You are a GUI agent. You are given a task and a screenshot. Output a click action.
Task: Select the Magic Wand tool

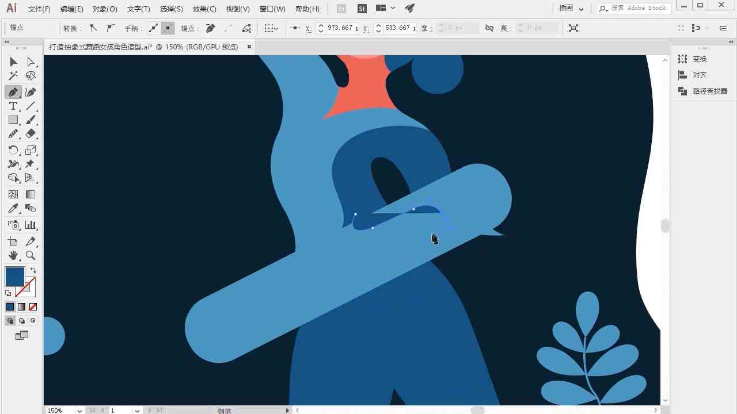click(x=13, y=76)
